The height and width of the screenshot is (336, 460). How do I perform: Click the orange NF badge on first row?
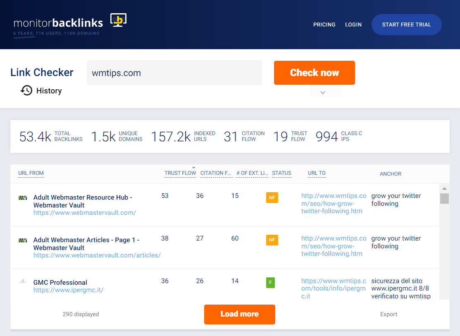point(272,198)
